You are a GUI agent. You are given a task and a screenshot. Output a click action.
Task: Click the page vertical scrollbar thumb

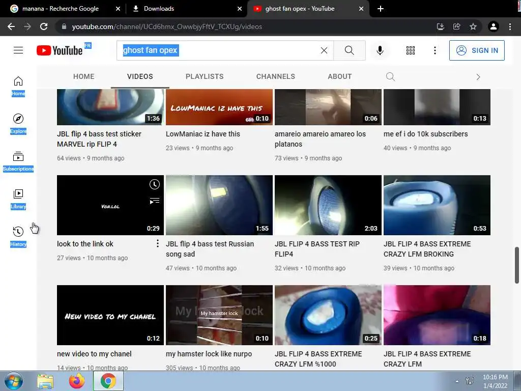[517, 265]
